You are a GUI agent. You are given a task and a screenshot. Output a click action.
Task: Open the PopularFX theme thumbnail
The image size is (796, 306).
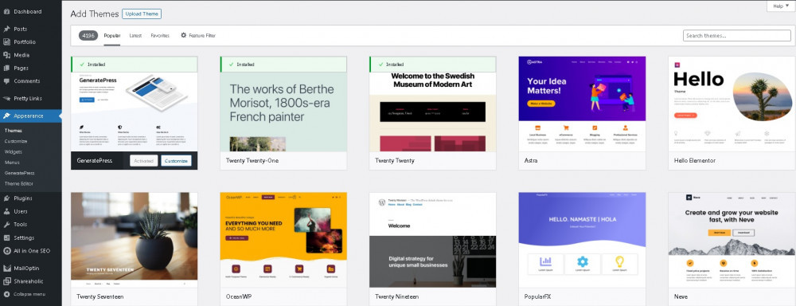click(582, 240)
